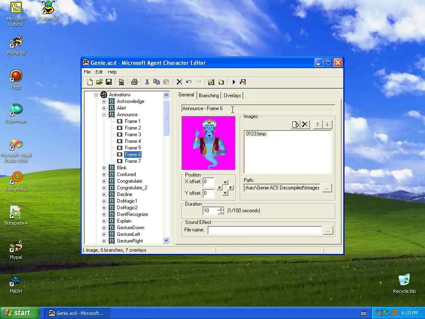Nudge position up with arrow button
425x319 pixels.
225,182
